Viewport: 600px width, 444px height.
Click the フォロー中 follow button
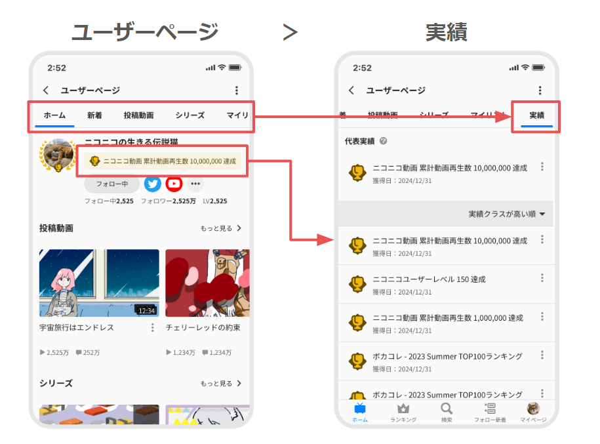pyautogui.click(x=111, y=184)
